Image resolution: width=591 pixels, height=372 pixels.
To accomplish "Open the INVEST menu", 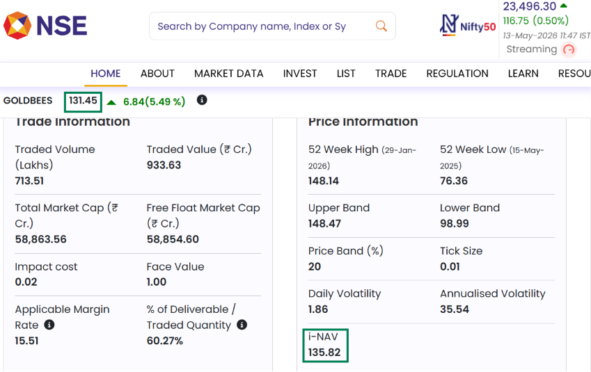I will coord(300,74).
